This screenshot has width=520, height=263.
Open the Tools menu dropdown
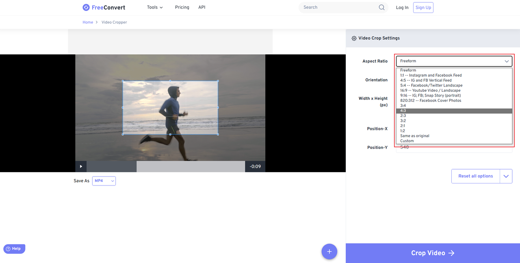pyautogui.click(x=155, y=7)
